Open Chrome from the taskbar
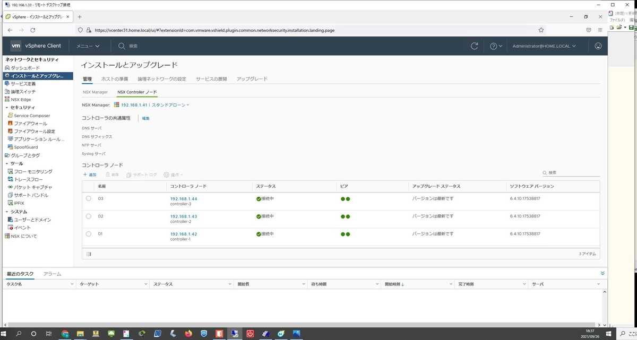 [65, 334]
